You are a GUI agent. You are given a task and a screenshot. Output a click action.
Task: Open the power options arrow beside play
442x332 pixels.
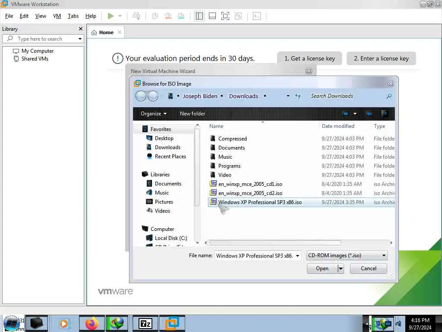pos(120,16)
